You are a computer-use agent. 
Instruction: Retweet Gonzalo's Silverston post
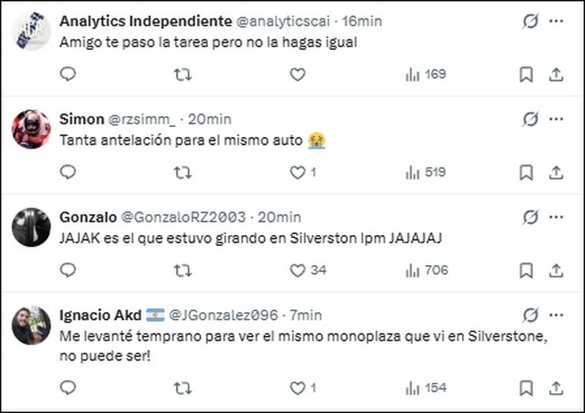(182, 270)
